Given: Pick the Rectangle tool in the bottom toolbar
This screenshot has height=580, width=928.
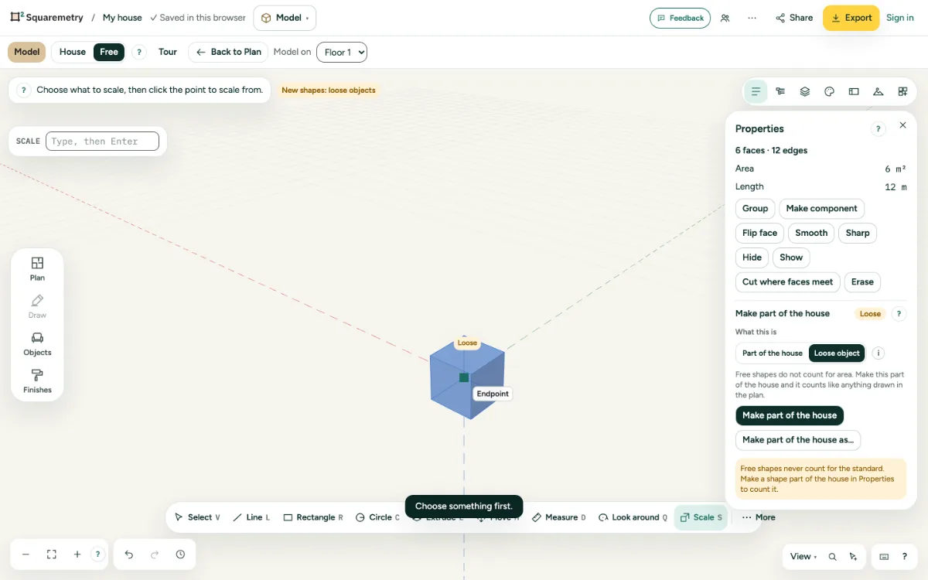Looking at the screenshot, I should click(313, 517).
